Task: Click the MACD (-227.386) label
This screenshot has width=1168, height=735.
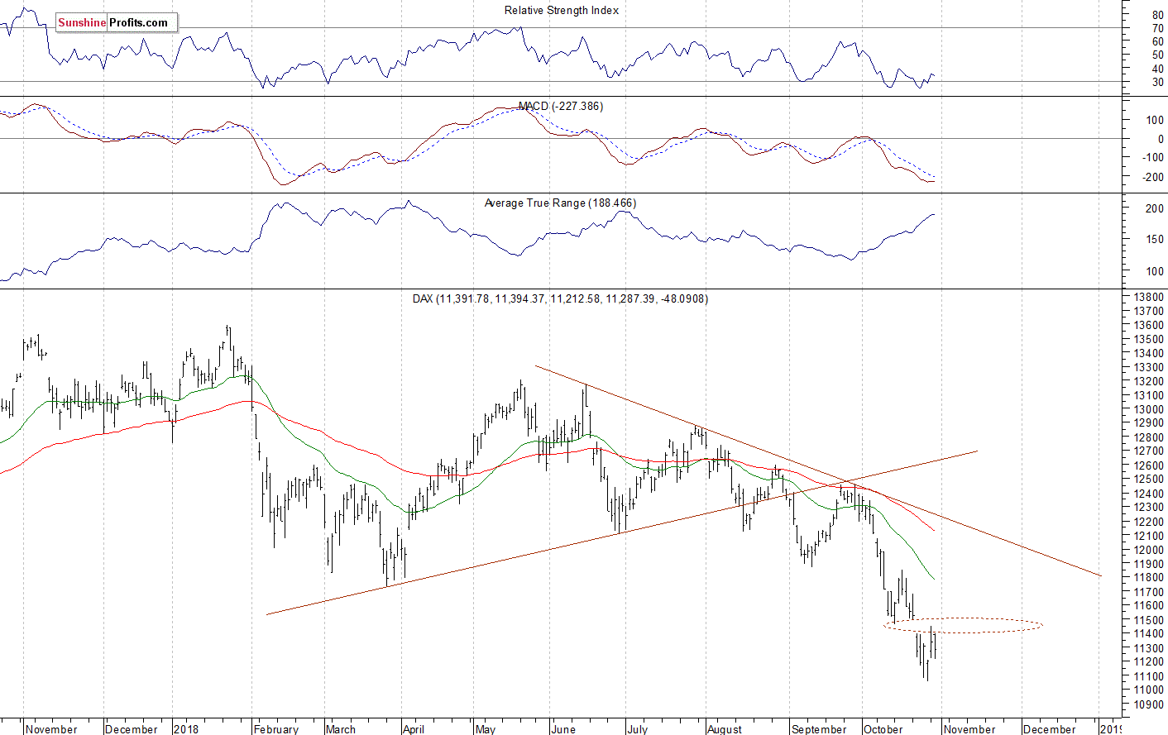Action: click(x=561, y=107)
